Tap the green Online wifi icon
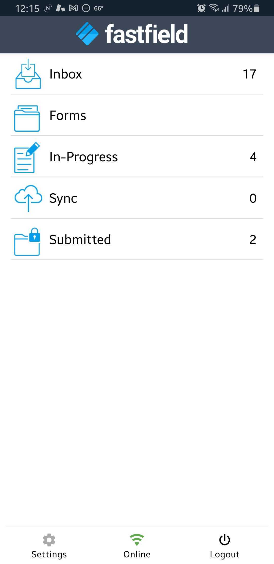274x564 pixels. pos(137,540)
